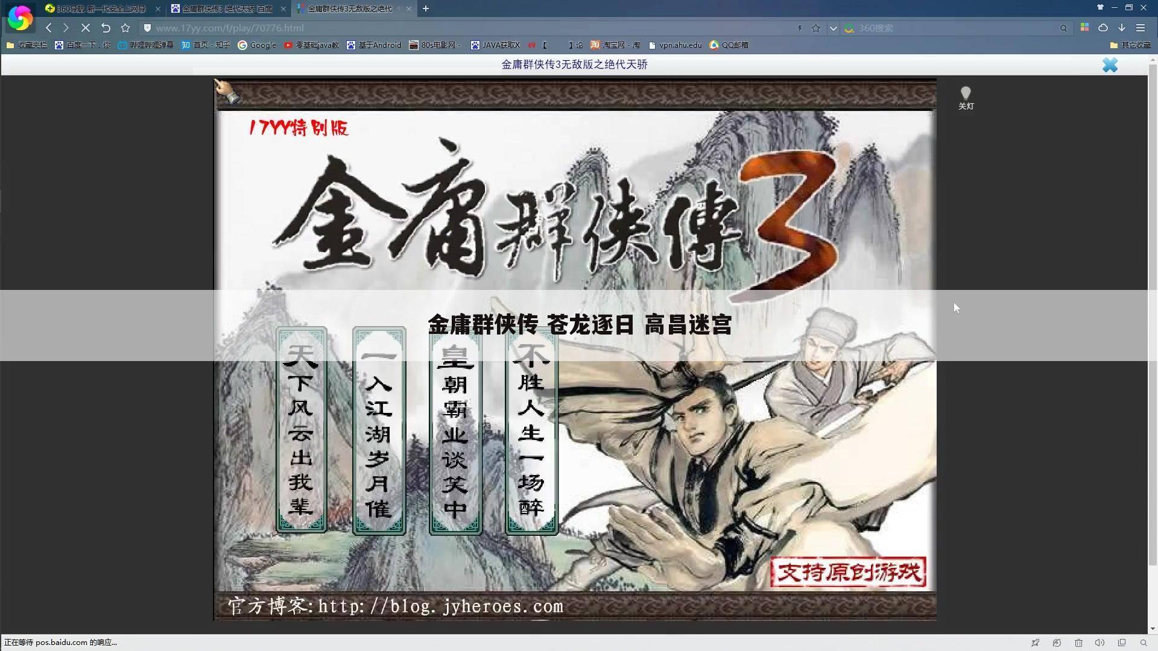Viewport: 1158px width, 651px height.
Task: Bookmark this page with the address bar star
Action: [x=816, y=28]
